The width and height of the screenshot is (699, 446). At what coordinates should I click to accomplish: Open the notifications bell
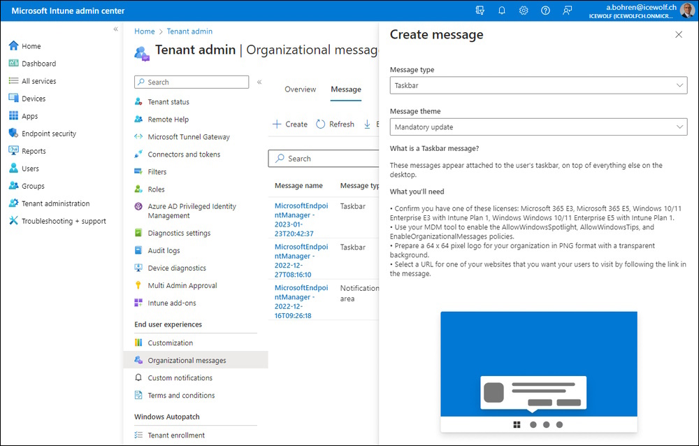click(x=501, y=10)
